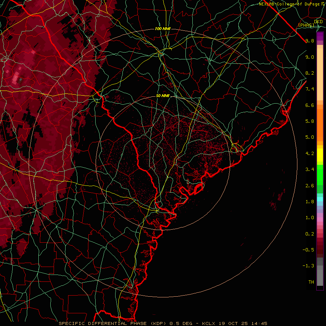The height and width of the screenshot is (326, 326).
Task: Click the 1.0 scale value
Action: pyautogui.click(x=310, y=218)
